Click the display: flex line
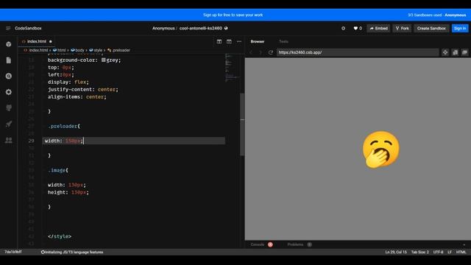The width and height of the screenshot is (471, 265). (68, 82)
